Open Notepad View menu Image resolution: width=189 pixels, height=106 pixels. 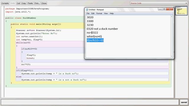106,14
